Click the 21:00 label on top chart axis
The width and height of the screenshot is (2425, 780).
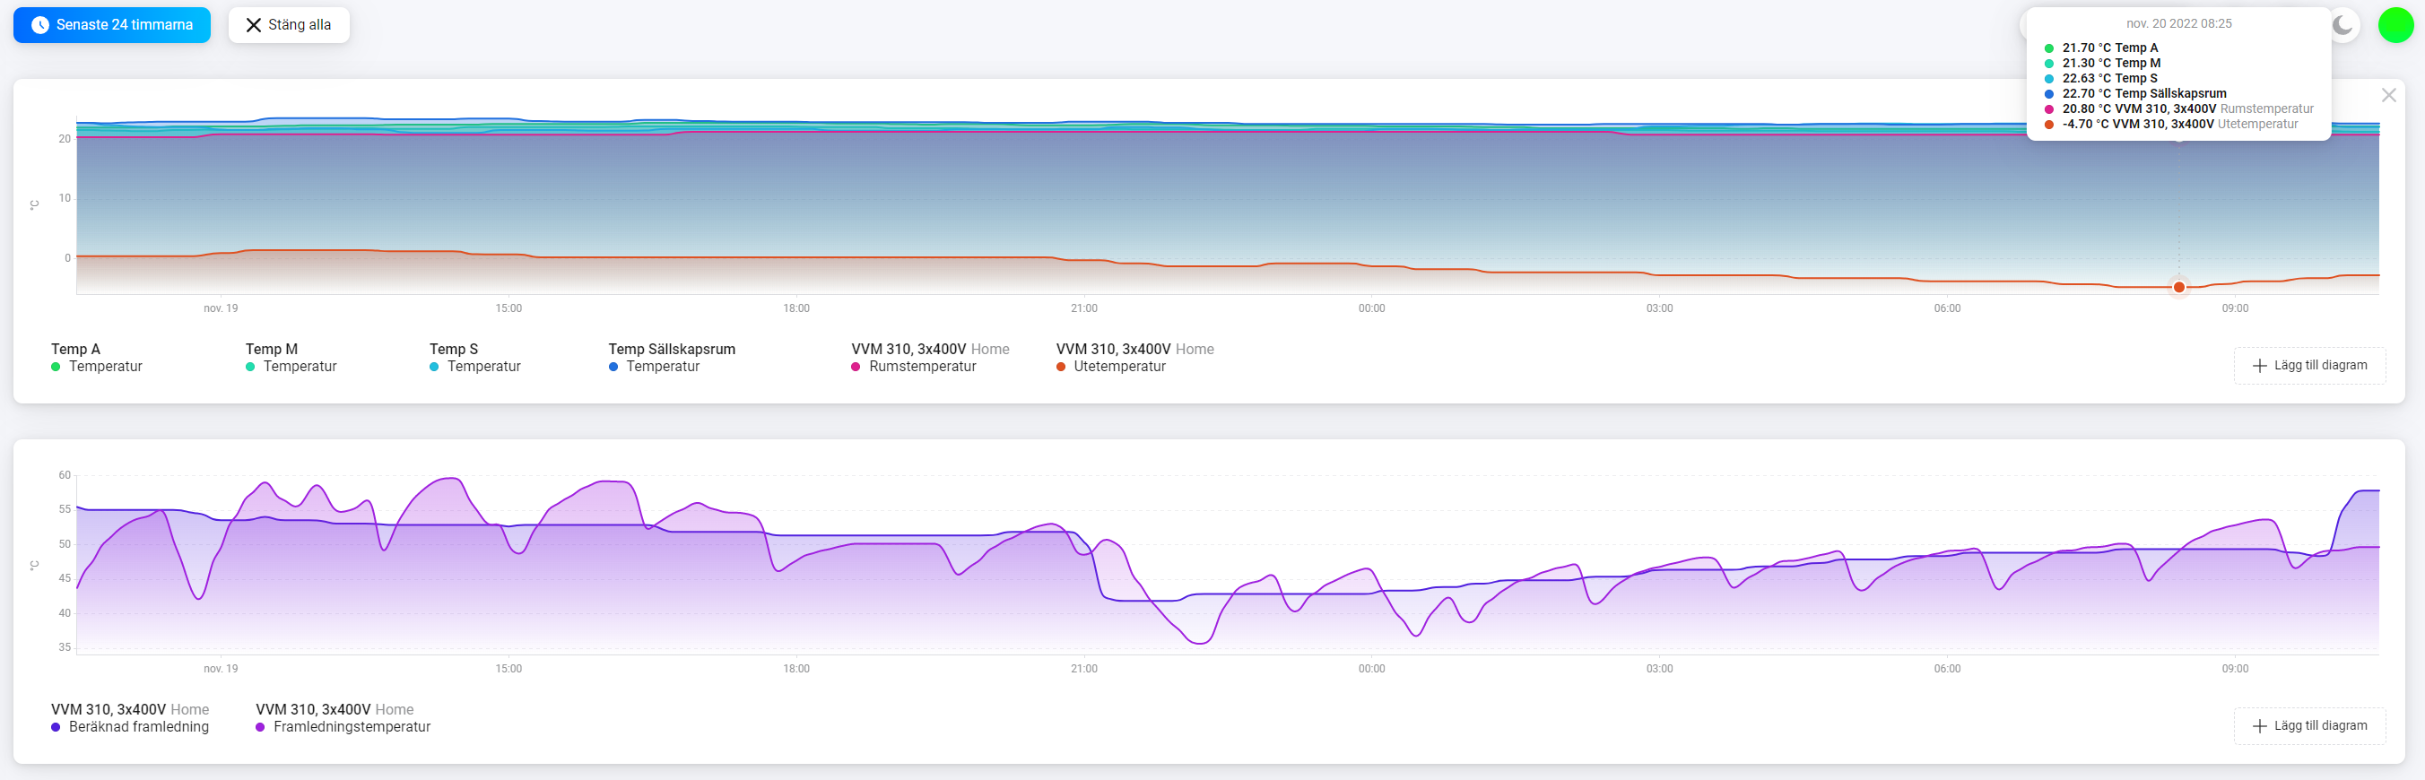[x=1083, y=308]
